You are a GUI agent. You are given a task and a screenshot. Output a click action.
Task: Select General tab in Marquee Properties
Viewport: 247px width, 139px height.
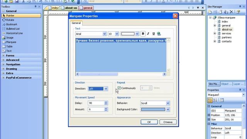click(x=76, y=23)
